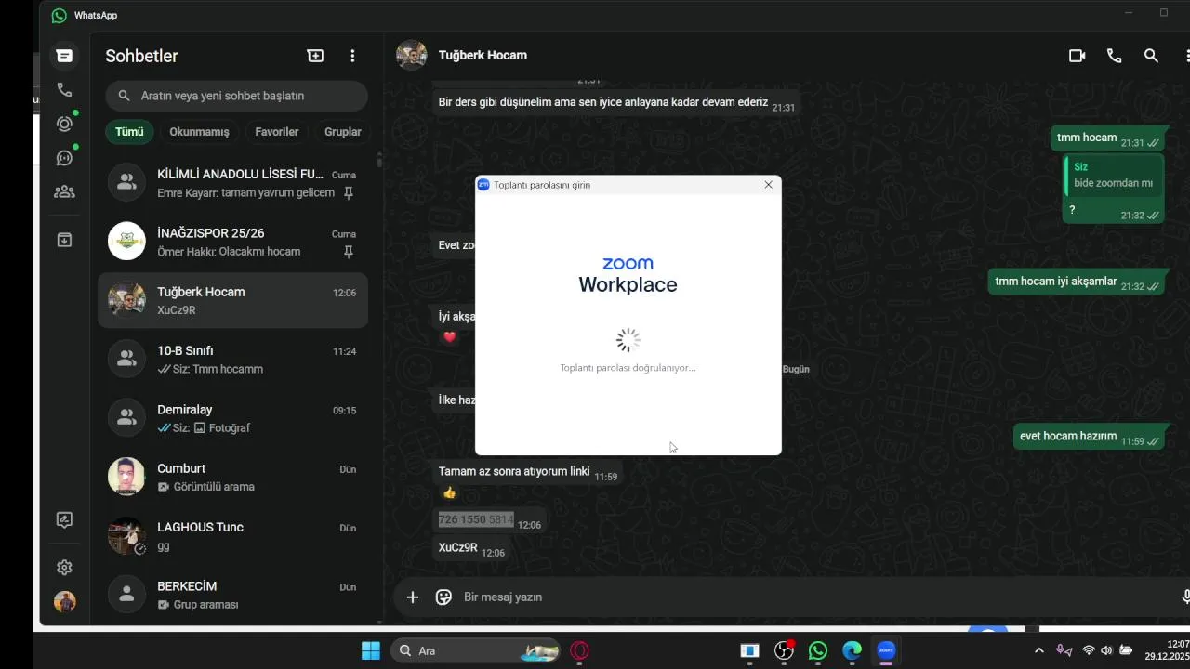Select the Favoriler filter tab
The image size is (1190, 669).
(x=277, y=132)
